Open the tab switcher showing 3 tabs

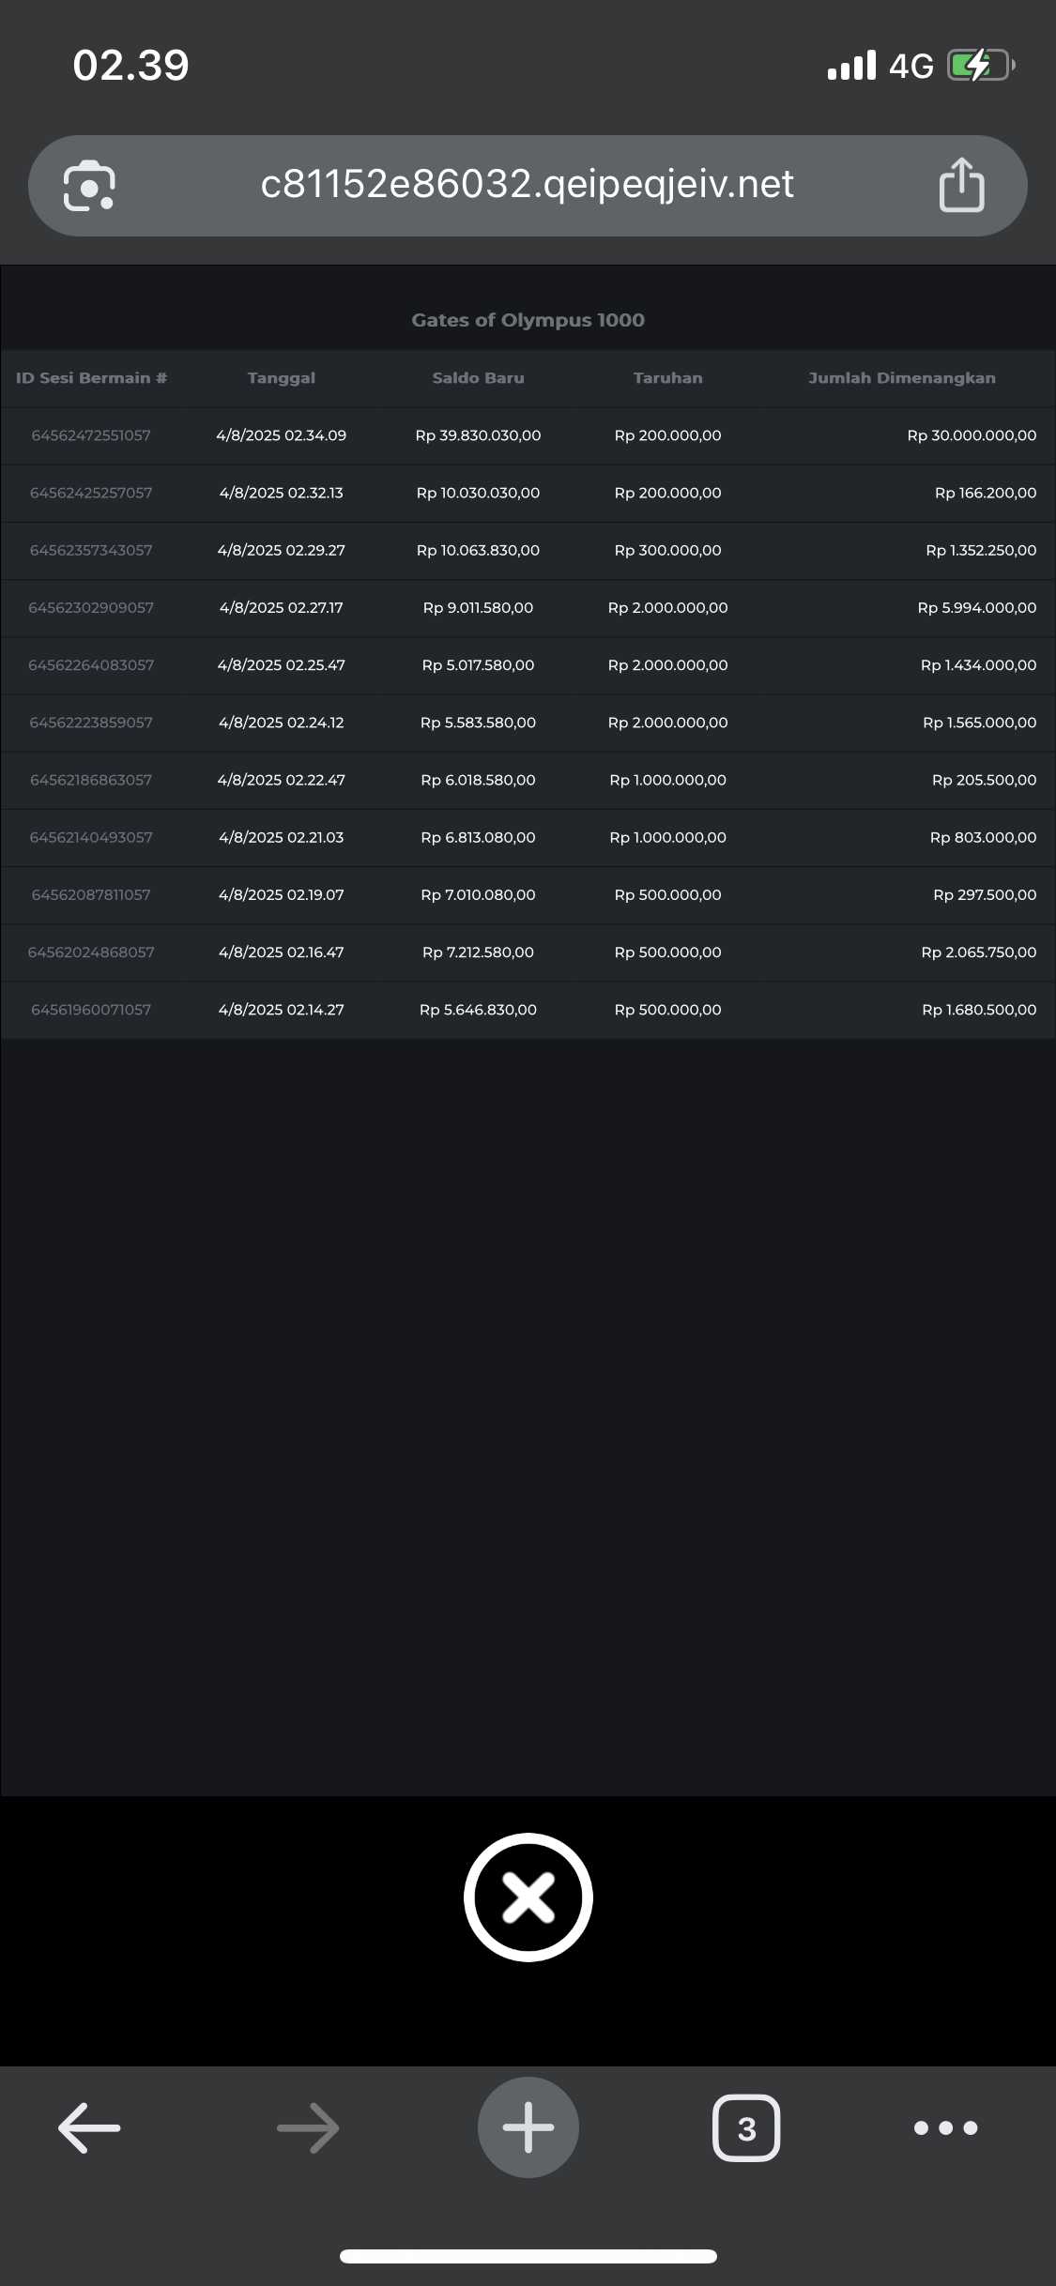click(x=746, y=2126)
